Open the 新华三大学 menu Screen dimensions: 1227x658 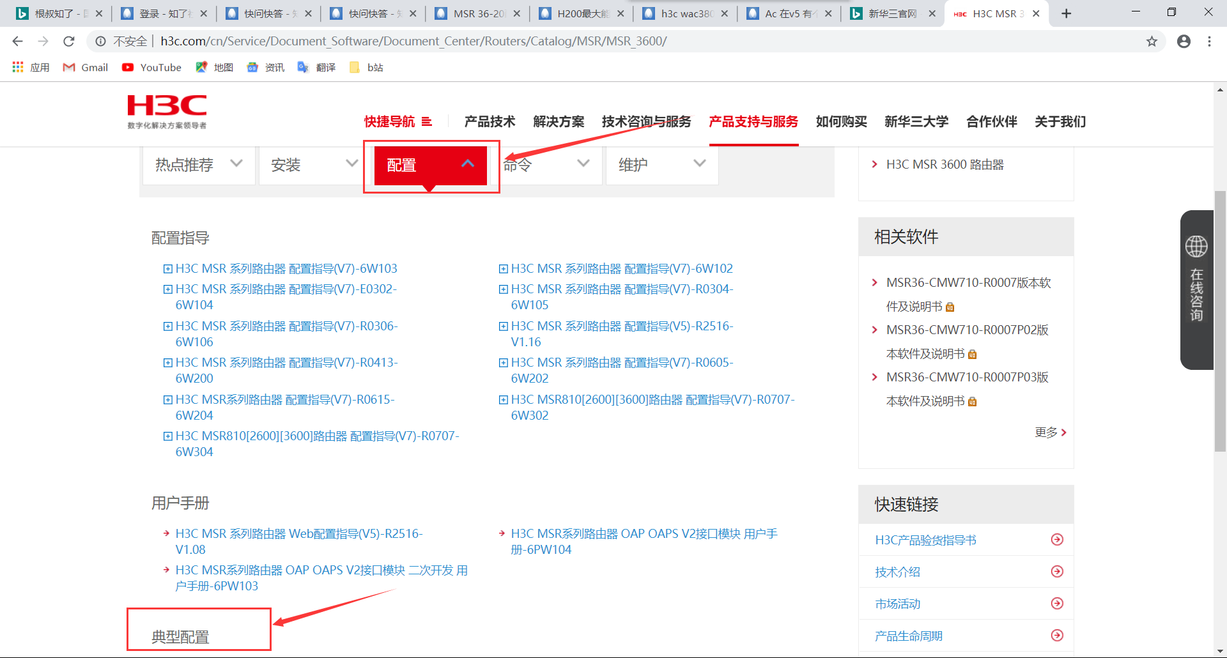click(x=916, y=121)
